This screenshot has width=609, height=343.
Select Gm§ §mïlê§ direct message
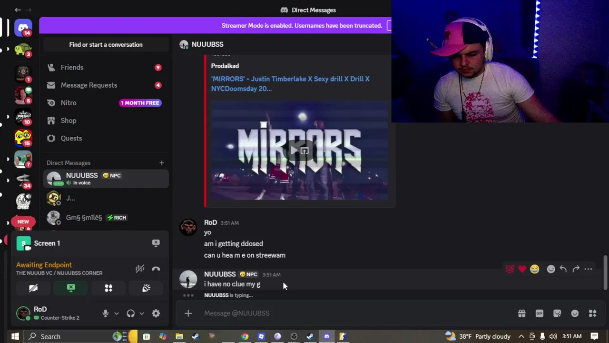[106, 217]
